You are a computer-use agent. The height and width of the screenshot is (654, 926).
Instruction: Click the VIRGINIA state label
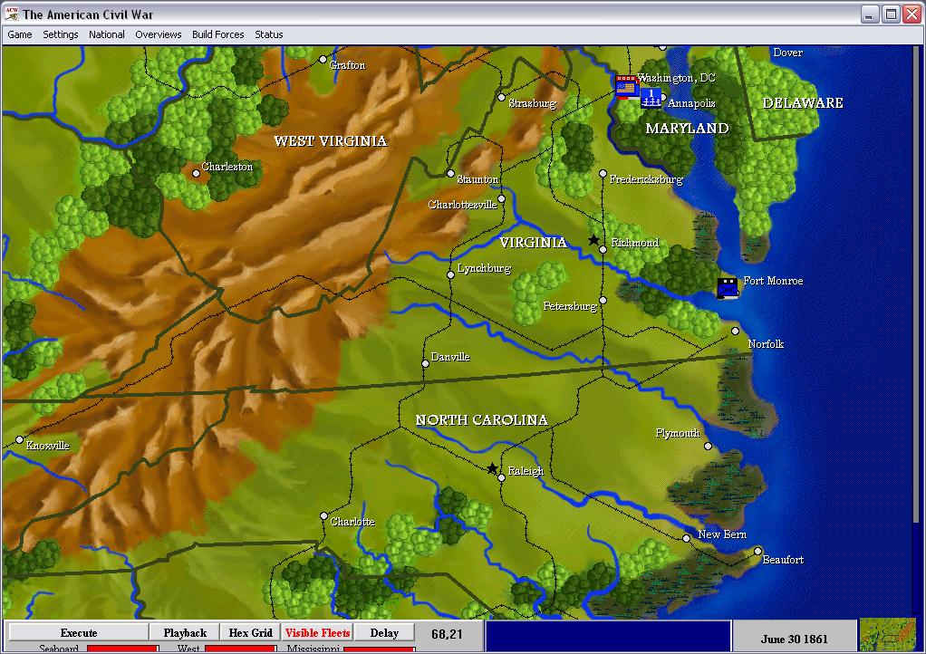534,242
